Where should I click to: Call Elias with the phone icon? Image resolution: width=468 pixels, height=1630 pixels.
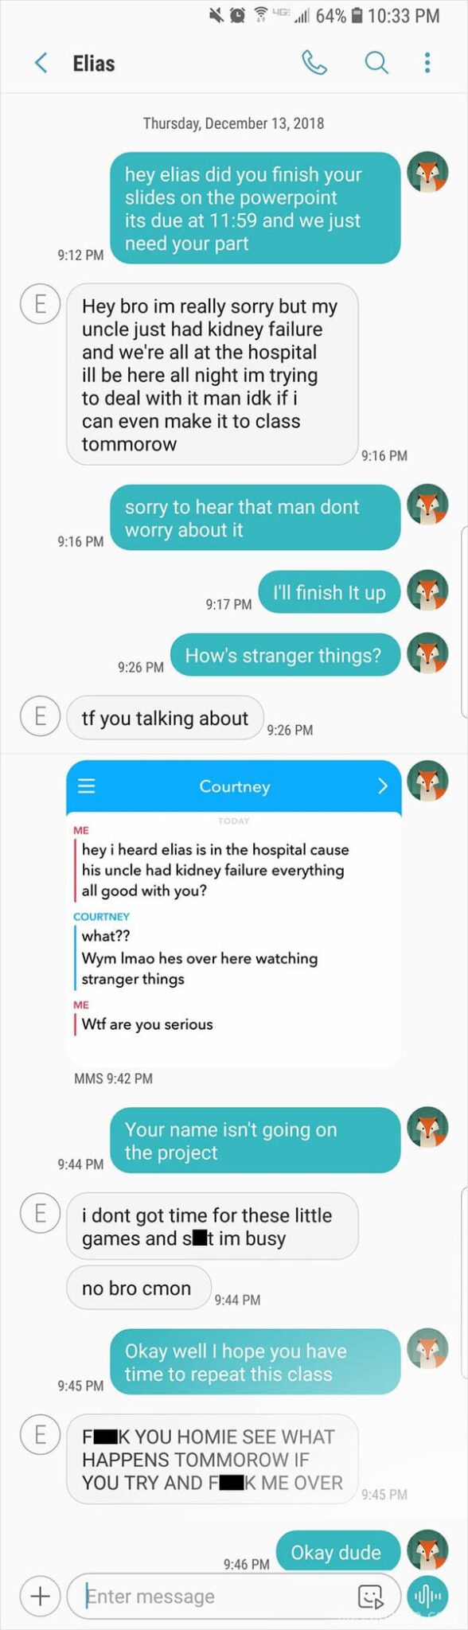[314, 63]
